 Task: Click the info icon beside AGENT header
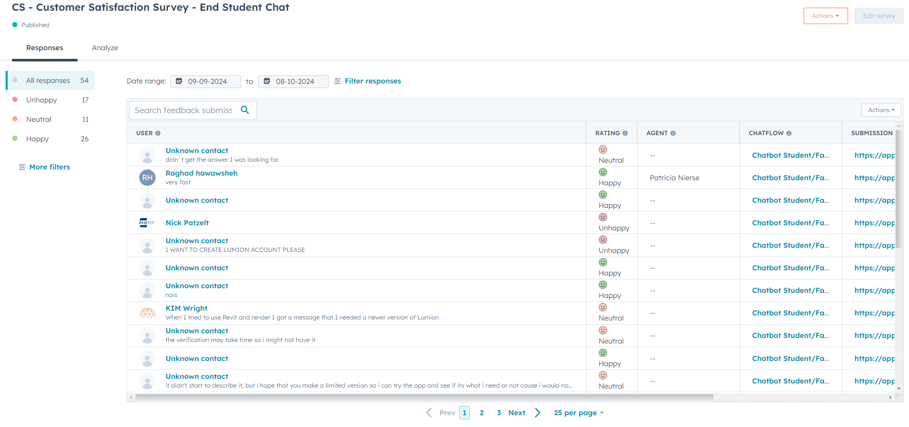pos(673,133)
